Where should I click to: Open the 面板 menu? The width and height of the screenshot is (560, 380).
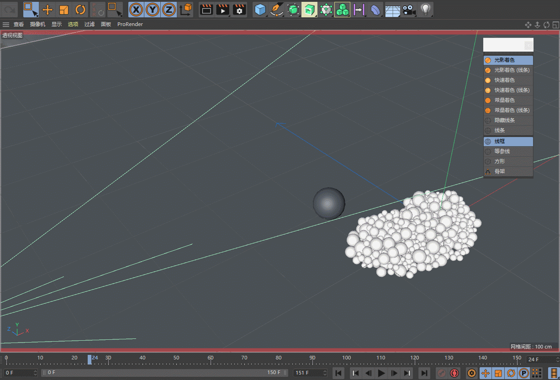pos(106,24)
